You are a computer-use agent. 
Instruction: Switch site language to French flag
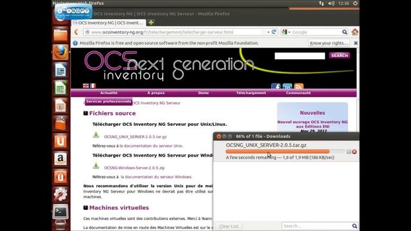point(92,85)
